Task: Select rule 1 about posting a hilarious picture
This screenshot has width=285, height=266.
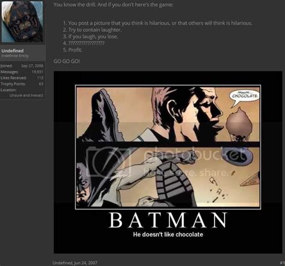Action: [x=158, y=23]
